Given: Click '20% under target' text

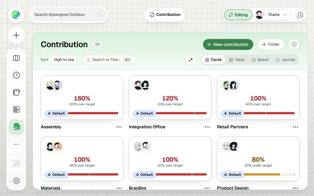Looking at the screenshot, I should click(x=258, y=165).
